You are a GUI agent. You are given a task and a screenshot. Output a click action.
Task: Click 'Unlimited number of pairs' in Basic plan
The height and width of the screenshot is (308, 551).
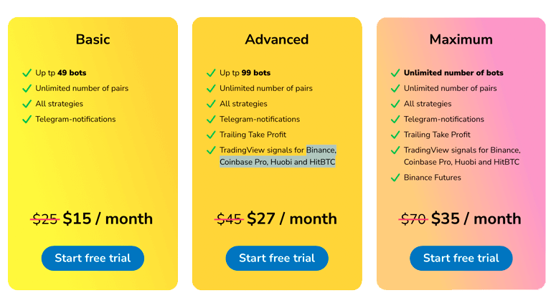(82, 88)
